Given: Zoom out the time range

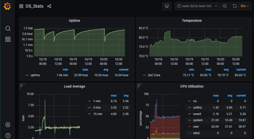Looking at the screenshot, I should [x=225, y=6].
